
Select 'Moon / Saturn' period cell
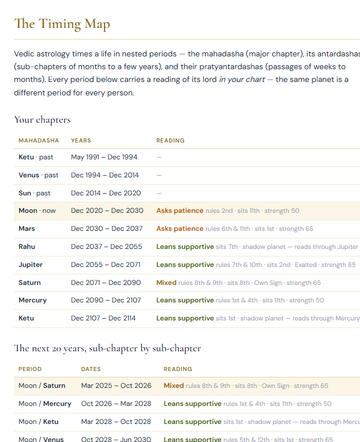42,386
